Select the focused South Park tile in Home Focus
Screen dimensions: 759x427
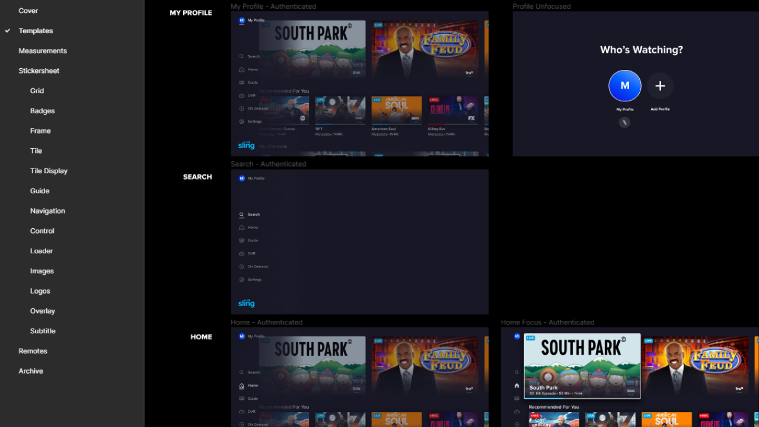point(582,366)
